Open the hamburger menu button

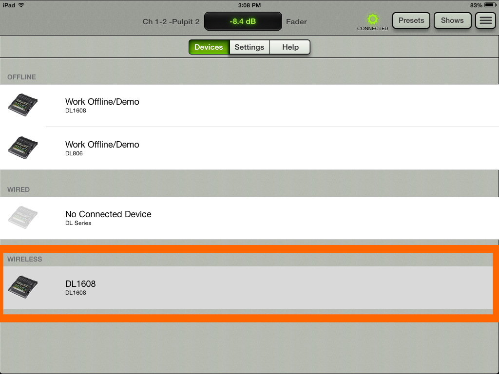click(x=485, y=20)
